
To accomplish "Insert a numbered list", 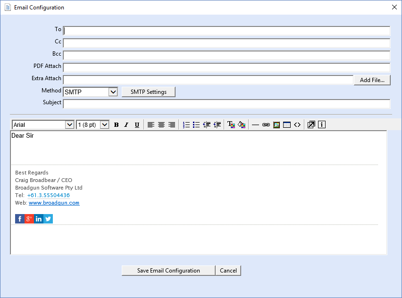I will [186, 125].
